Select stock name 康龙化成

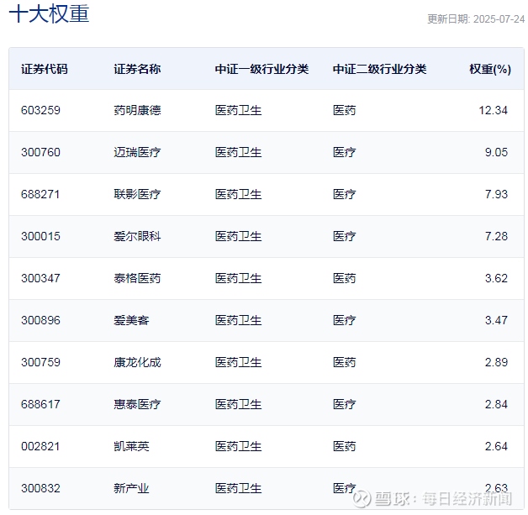(x=137, y=363)
